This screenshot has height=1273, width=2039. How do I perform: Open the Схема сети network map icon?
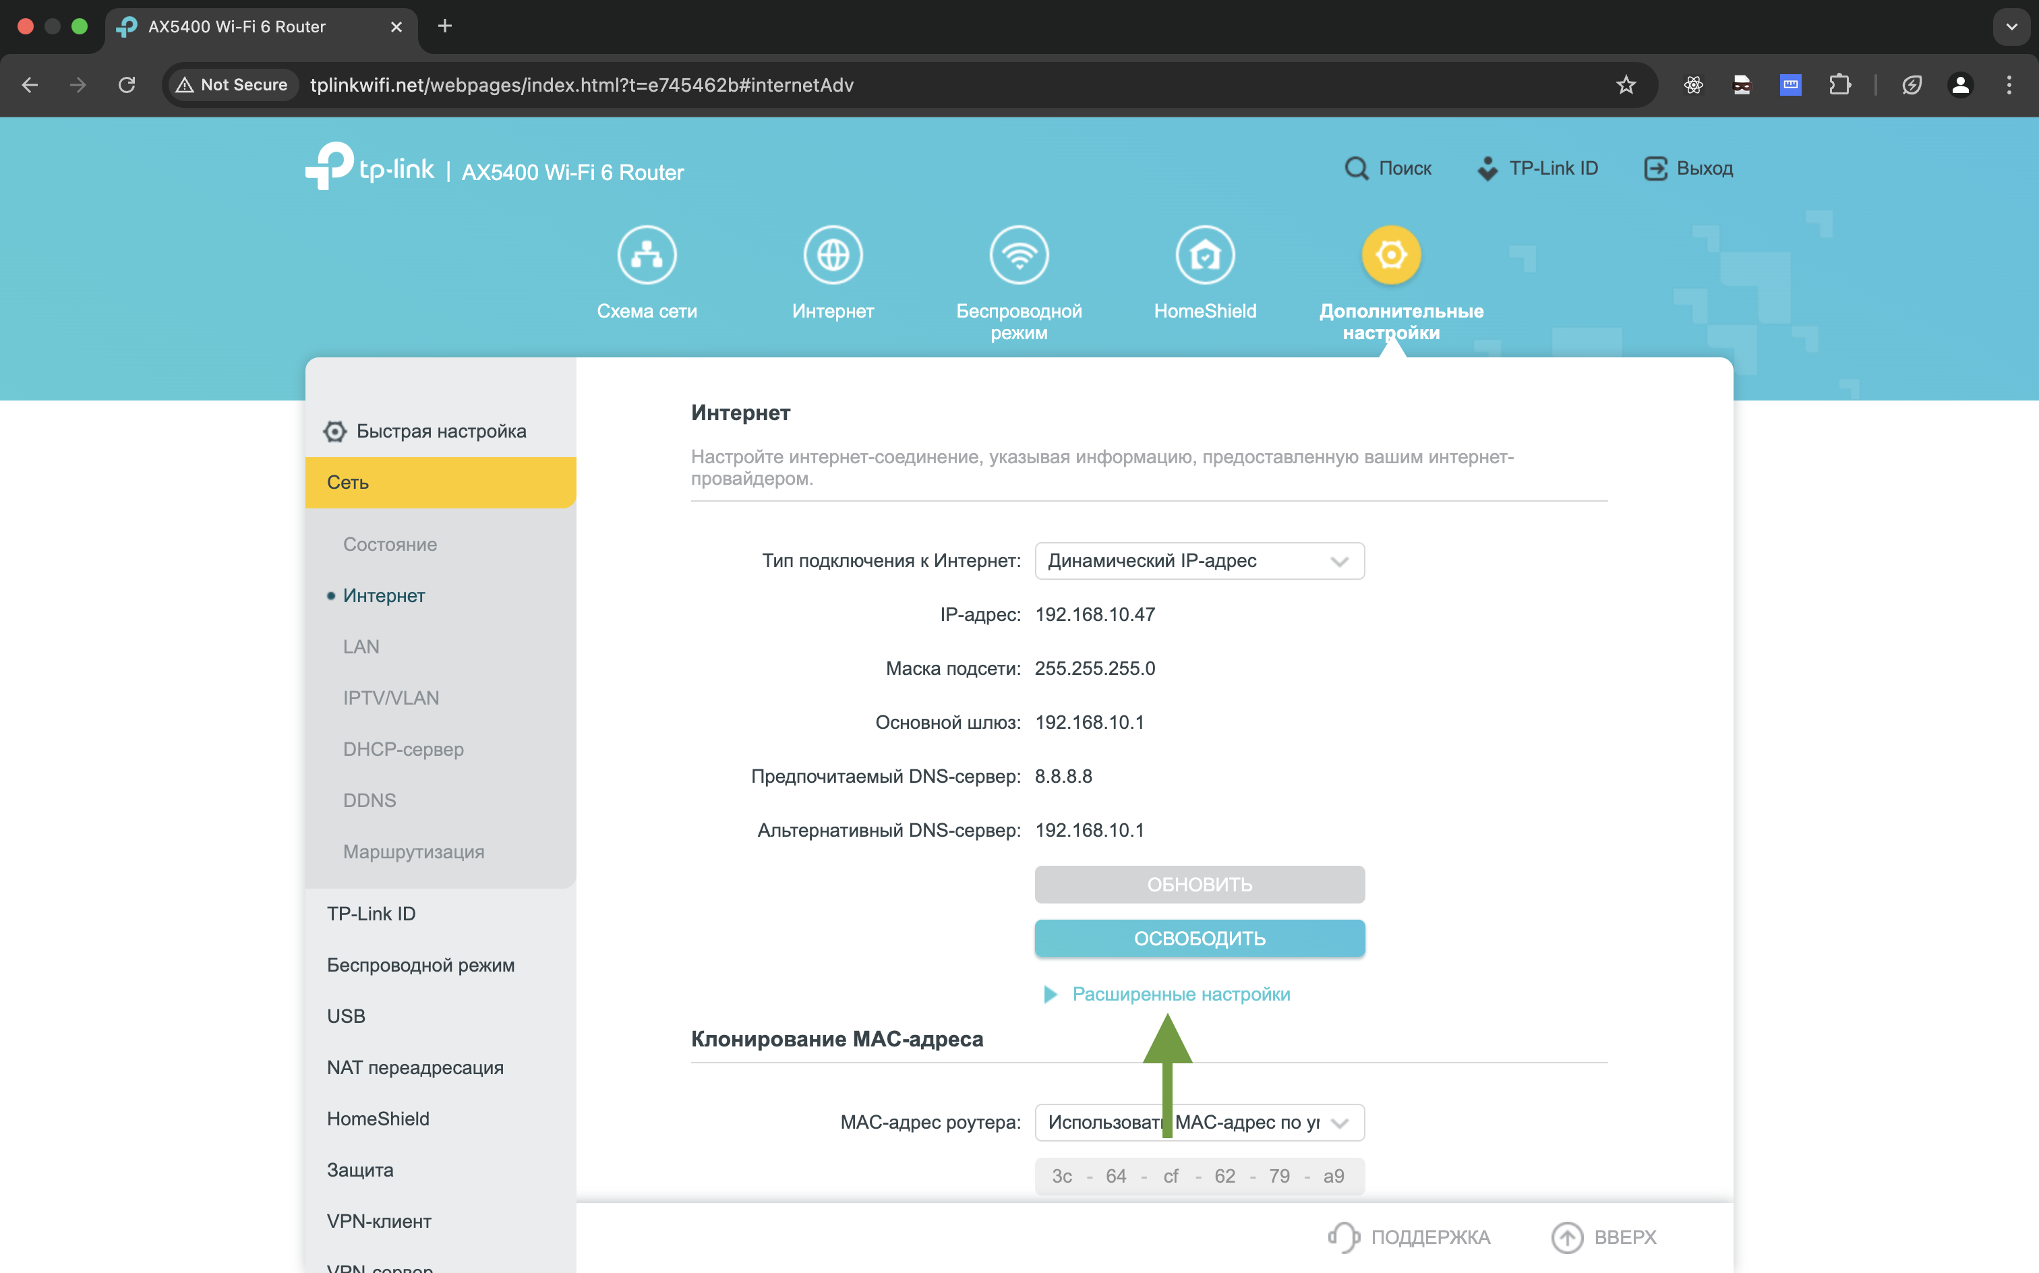647,254
